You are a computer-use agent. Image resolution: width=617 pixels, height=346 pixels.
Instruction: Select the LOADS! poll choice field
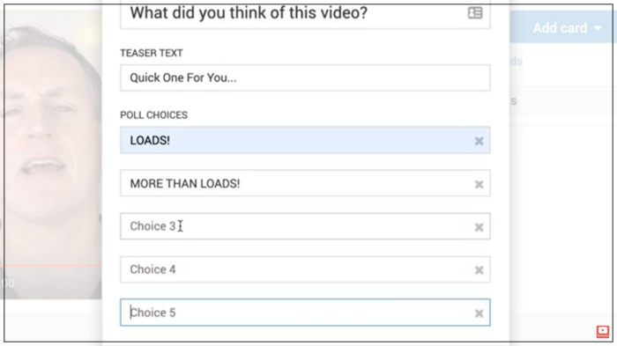tap(305, 140)
